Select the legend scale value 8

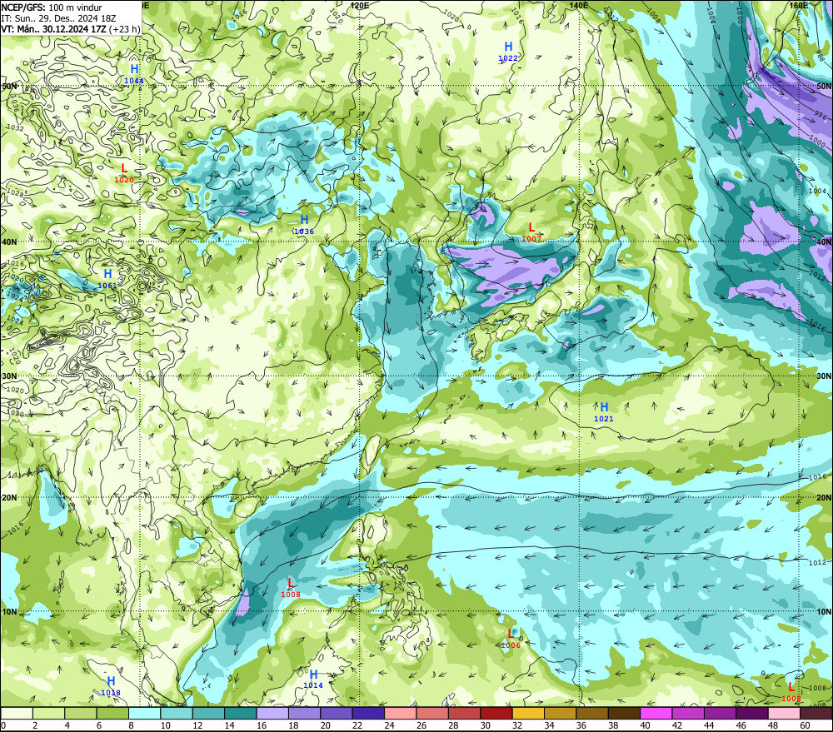(132, 725)
